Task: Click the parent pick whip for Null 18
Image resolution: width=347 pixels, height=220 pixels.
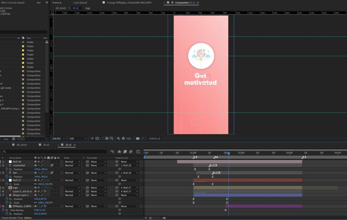Action: click(x=117, y=162)
